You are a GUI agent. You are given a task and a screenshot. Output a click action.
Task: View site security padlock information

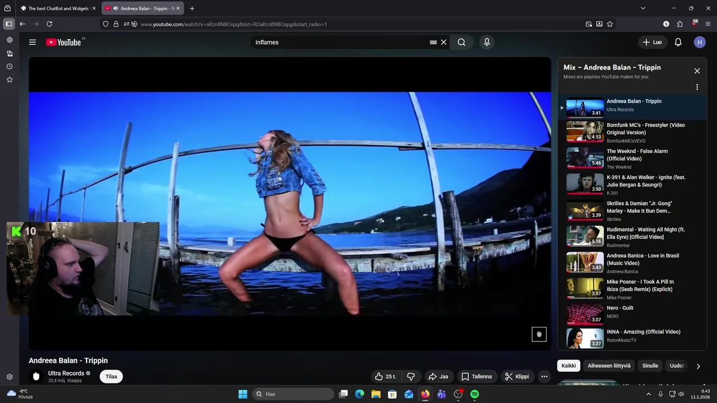116,24
